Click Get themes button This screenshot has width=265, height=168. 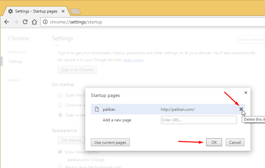coord(71,140)
